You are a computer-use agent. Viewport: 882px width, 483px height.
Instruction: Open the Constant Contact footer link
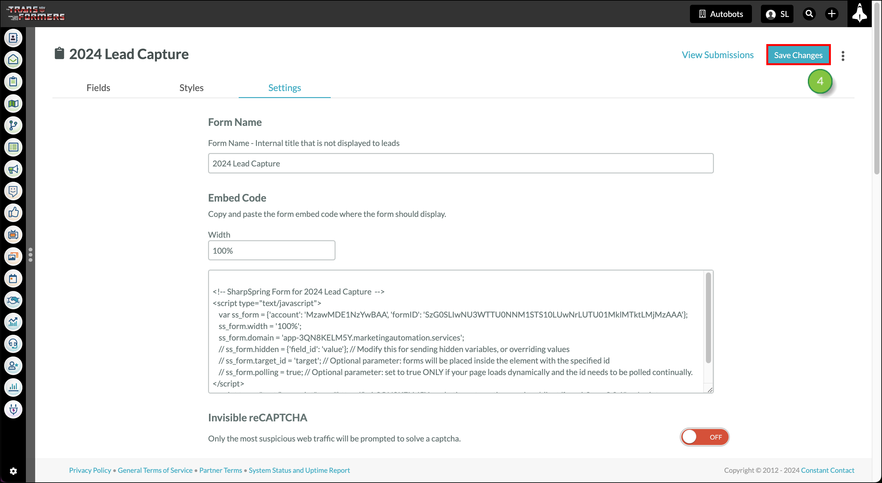[x=828, y=470]
